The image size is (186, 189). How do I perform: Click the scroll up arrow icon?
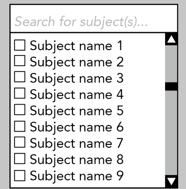pos(171,39)
